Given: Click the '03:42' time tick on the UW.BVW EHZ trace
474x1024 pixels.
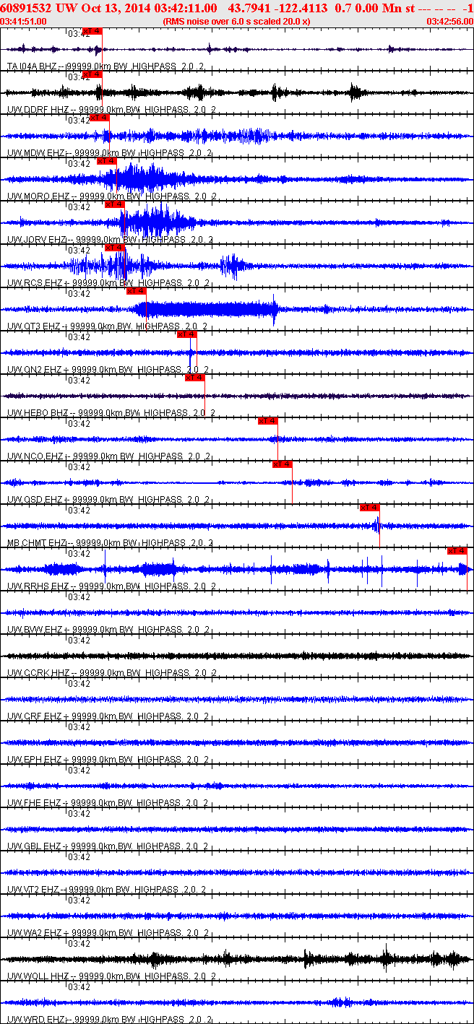Looking at the screenshot, I should (79, 596).
